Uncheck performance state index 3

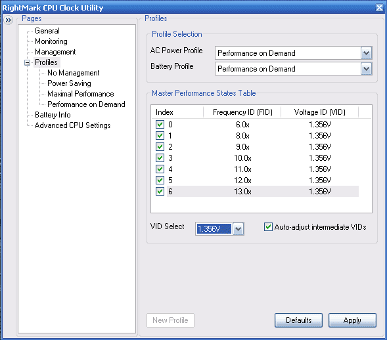pyautogui.click(x=160, y=158)
